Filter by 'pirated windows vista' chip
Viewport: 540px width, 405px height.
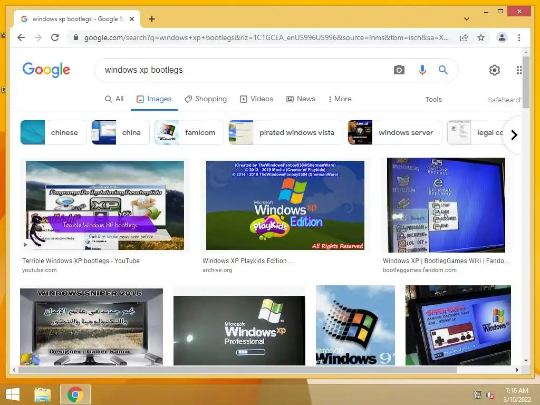[285, 132]
